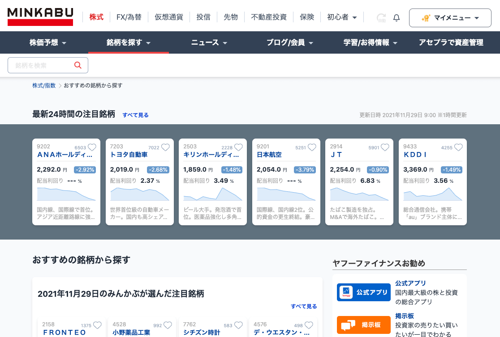
Task: Open the 銘柄を探す menu
Action: (x=129, y=42)
